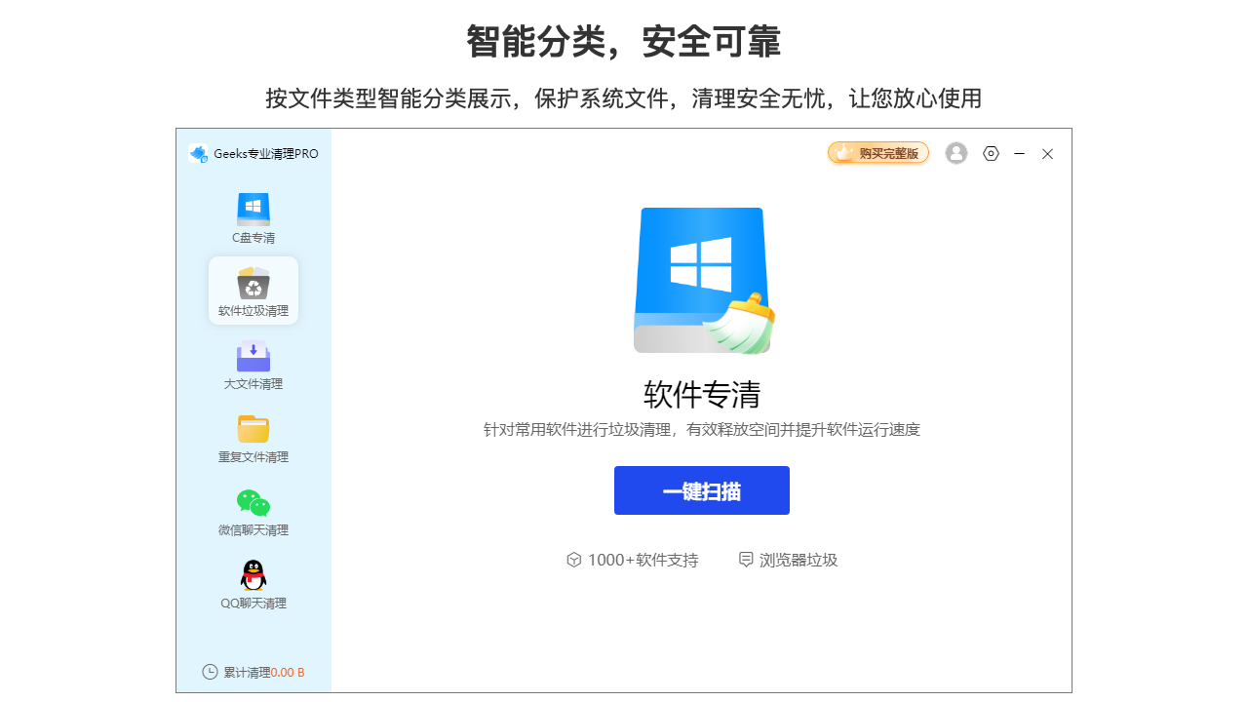Select the 大文件清理 download-style icon
The height and width of the screenshot is (702, 1248).
253,358
